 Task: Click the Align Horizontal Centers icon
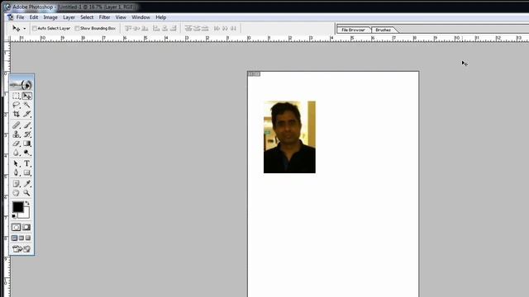pyautogui.click(x=164, y=29)
